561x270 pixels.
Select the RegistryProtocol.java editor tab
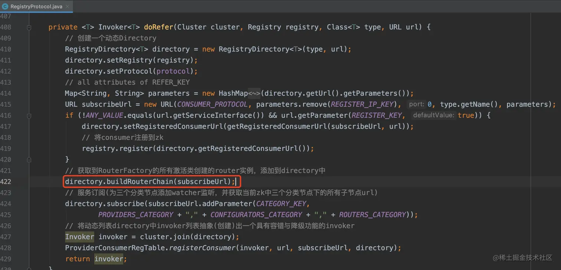[x=36, y=6]
